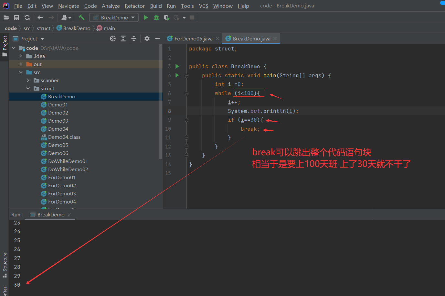Screen dimensions: 445x296
Task: Fold the main method at line 4
Action: (186, 76)
